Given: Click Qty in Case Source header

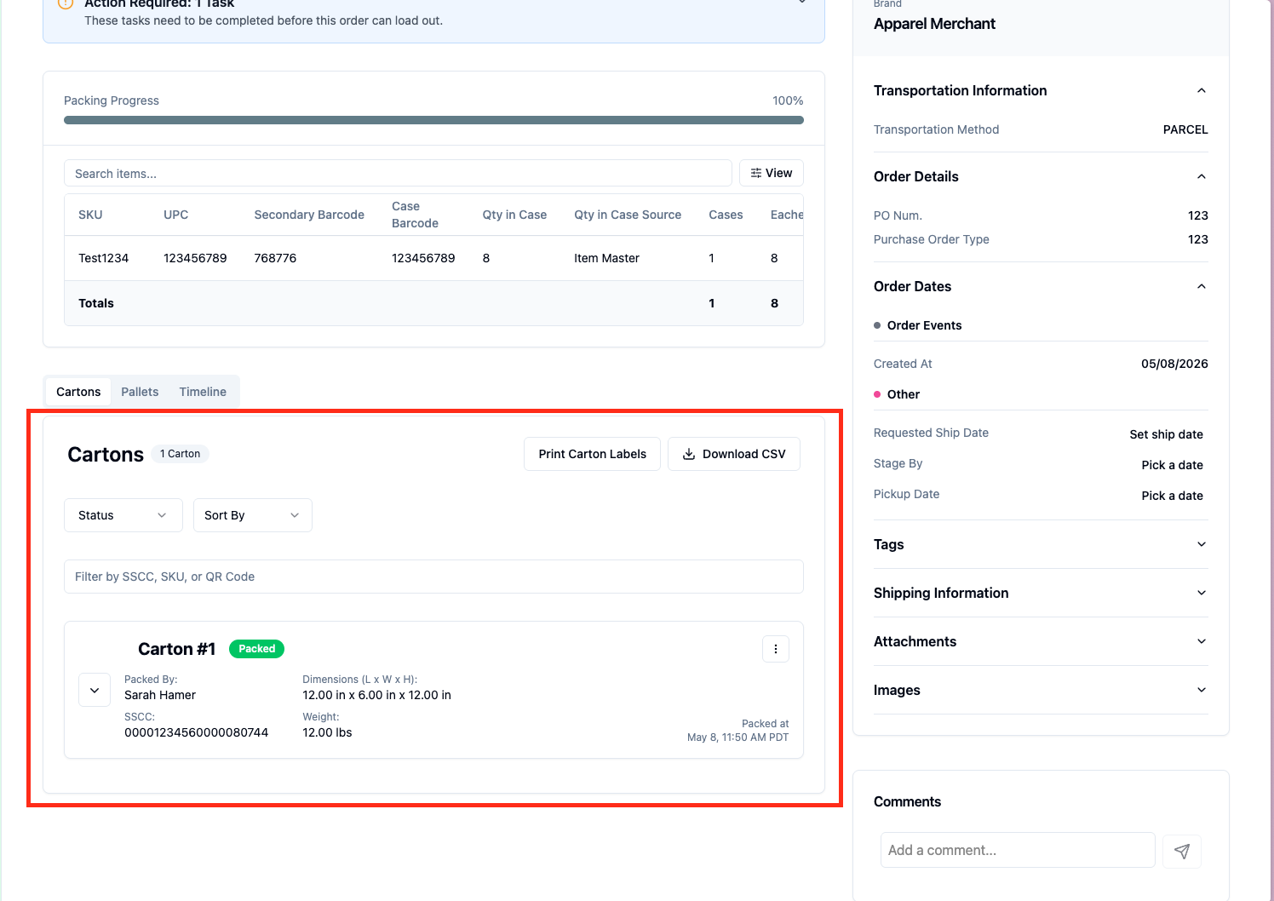Looking at the screenshot, I should (x=628, y=215).
